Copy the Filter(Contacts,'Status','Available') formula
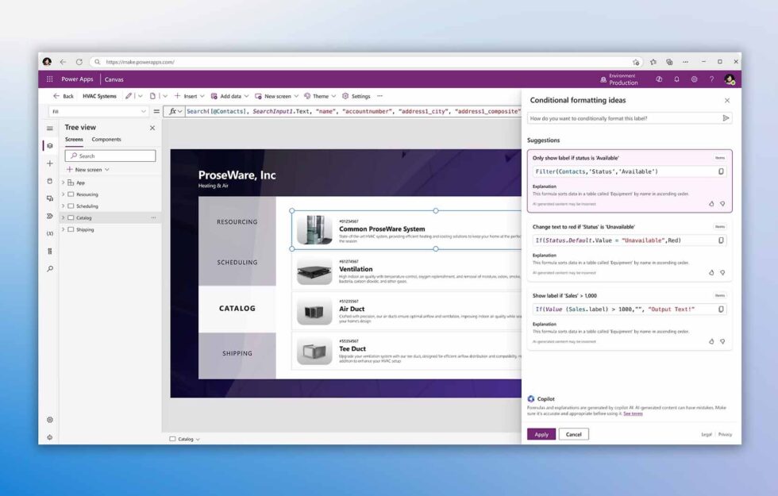778x496 pixels. (x=721, y=172)
